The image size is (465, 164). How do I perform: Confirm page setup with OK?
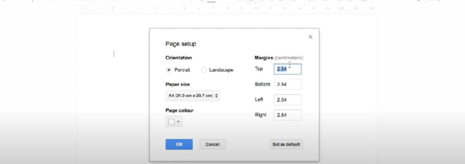point(179,144)
